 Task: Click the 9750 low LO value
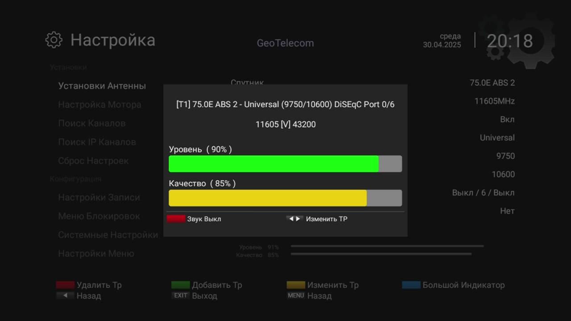point(505,156)
